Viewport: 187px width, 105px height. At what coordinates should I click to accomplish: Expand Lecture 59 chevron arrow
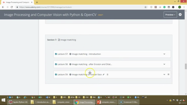click(x=164, y=75)
